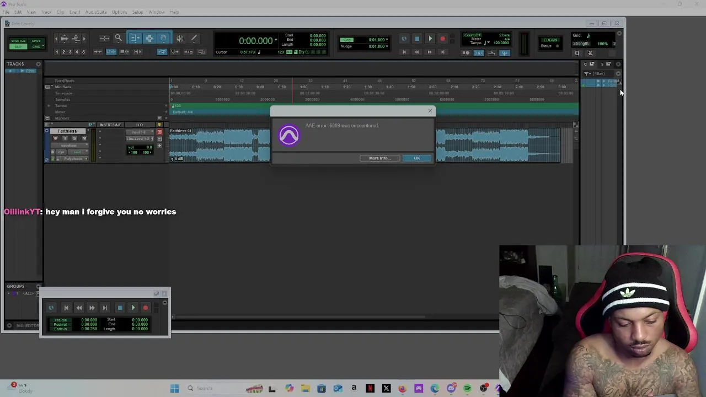Open the AudioSuite menu
This screenshot has height=397, width=706.
coord(96,12)
